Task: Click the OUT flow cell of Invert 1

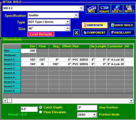Action: (42, 60)
